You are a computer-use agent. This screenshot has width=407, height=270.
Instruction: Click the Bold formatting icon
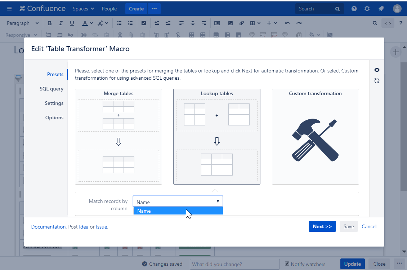(50, 23)
